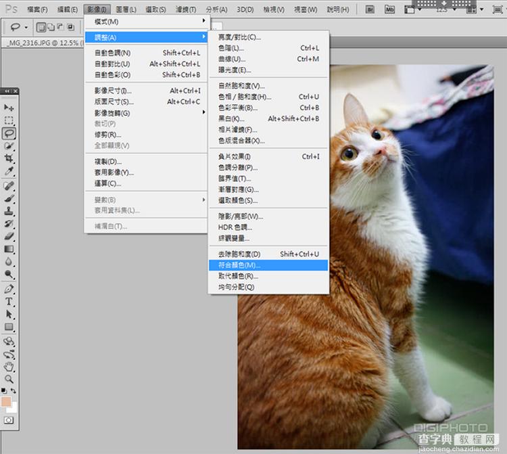Choose Subtract from Selection mode

tap(61, 27)
